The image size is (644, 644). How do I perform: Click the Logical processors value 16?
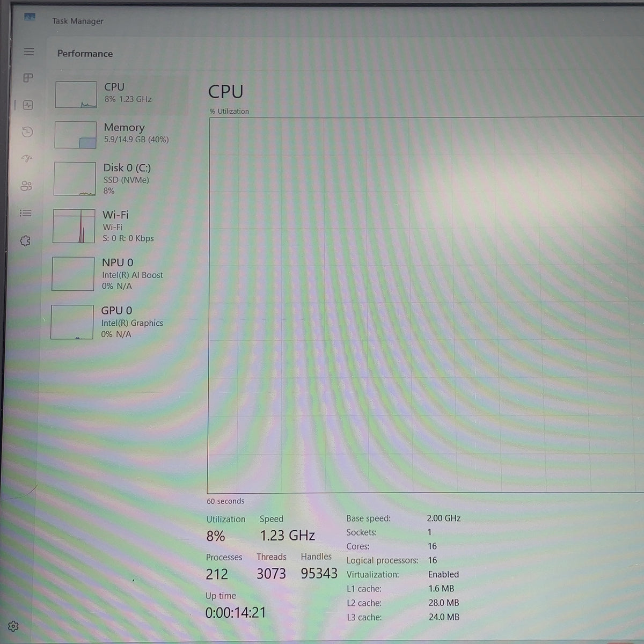pyautogui.click(x=432, y=560)
